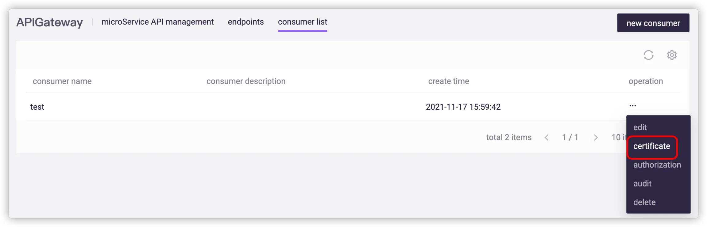Click the three-dot operation icon for test

[633, 106]
